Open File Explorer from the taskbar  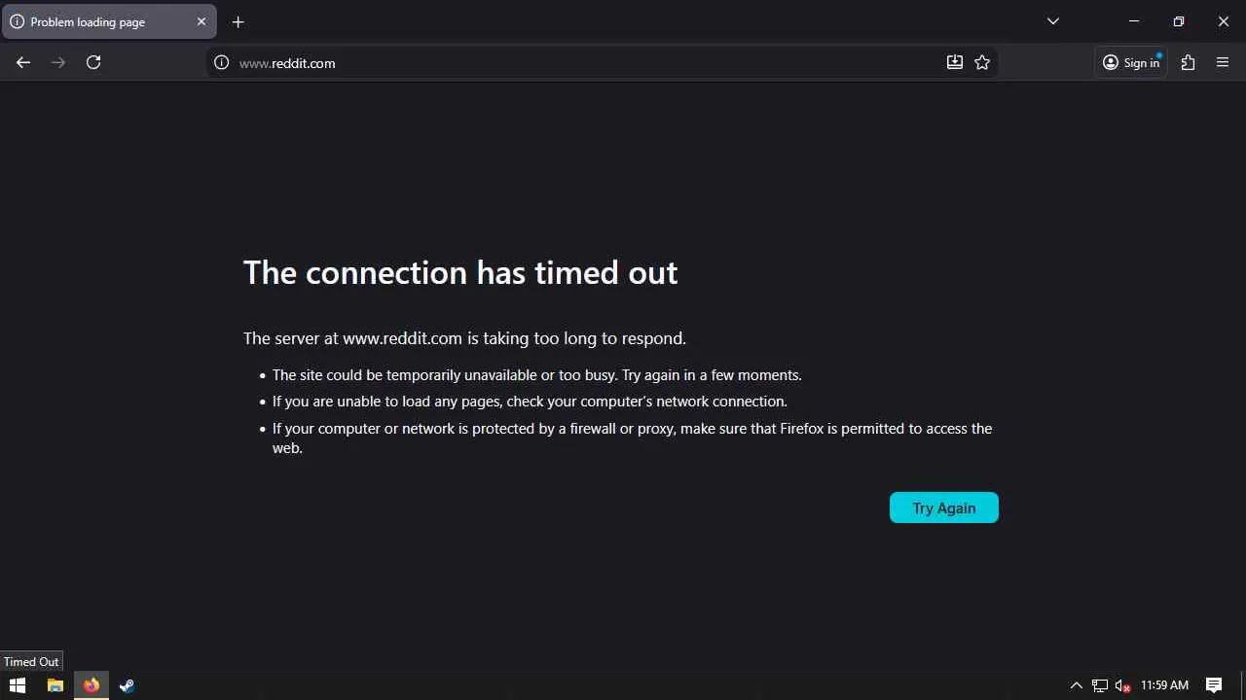[x=55, y=685]
